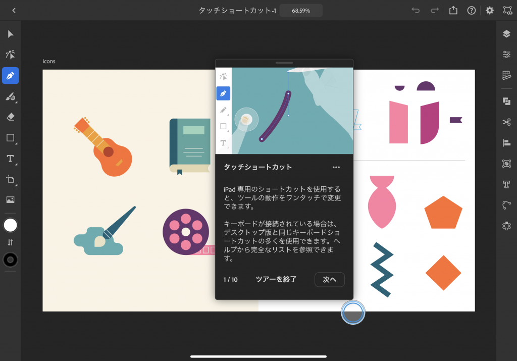Open the three-dots menu in tour popup
Screen dimensions: 517x361
tap(336, 167)
